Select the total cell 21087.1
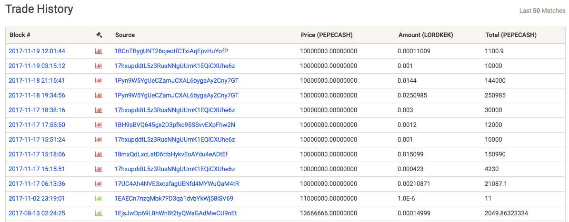569x222 pixels. point(496,184)
